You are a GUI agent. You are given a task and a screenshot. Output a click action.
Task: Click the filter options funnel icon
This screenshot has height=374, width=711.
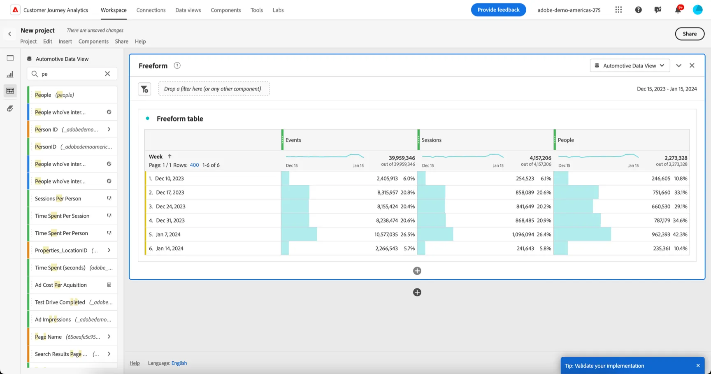click(x=144, y=89)
